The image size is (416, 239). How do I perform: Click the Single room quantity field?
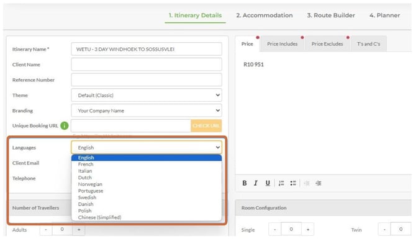(291, 229)
